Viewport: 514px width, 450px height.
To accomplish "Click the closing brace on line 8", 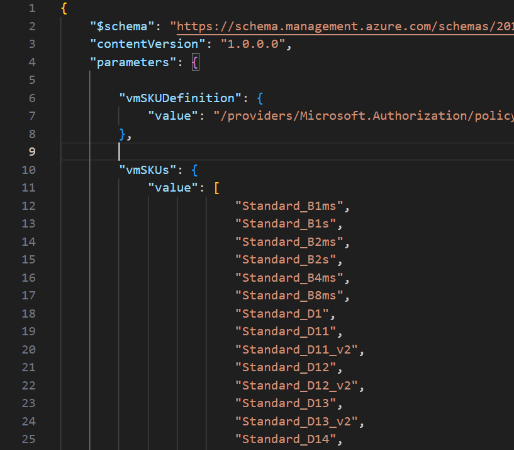I will click(123, 134).
